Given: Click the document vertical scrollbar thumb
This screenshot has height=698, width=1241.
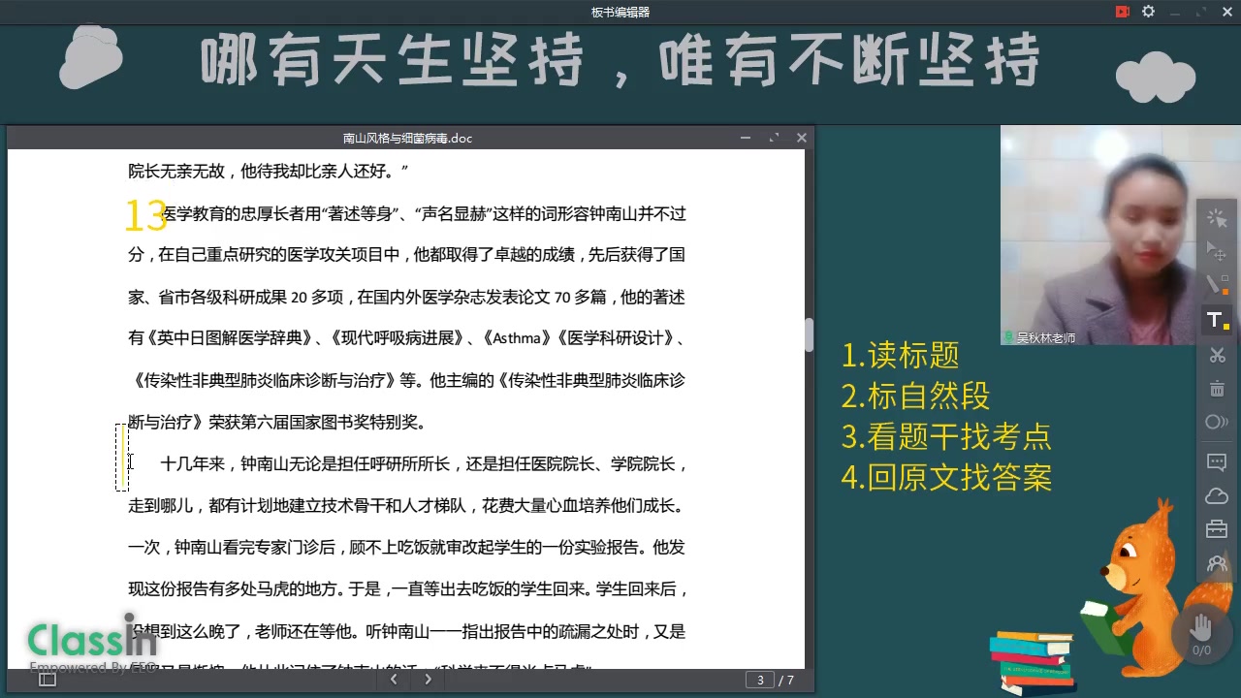Looking at the screenshot, I should [x=809, y=334].
